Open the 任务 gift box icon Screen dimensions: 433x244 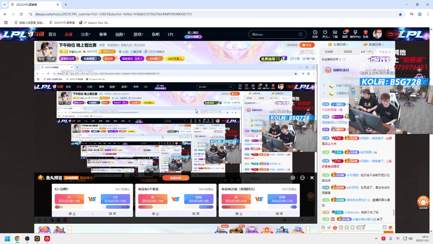coord(366,34)
